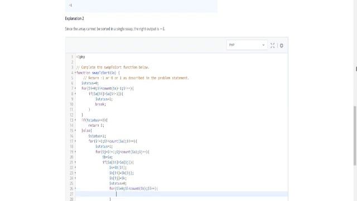Click line number 12 in the gutter
The width and height of the screenshot is (357, 201).
tap(71, 115)
